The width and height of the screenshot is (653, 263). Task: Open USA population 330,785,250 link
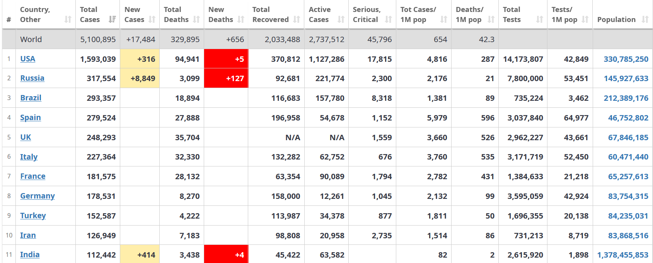tap(626, 59)
